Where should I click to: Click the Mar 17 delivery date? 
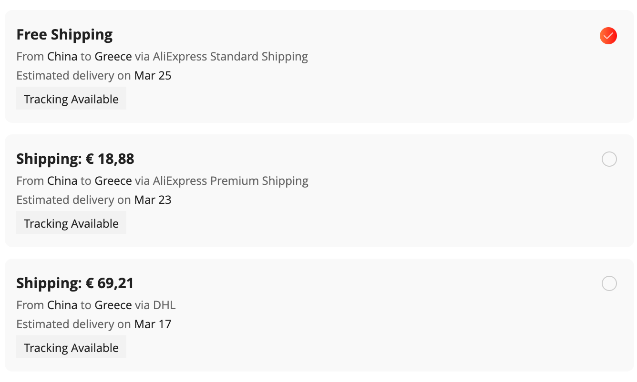[x=153, y=324]
